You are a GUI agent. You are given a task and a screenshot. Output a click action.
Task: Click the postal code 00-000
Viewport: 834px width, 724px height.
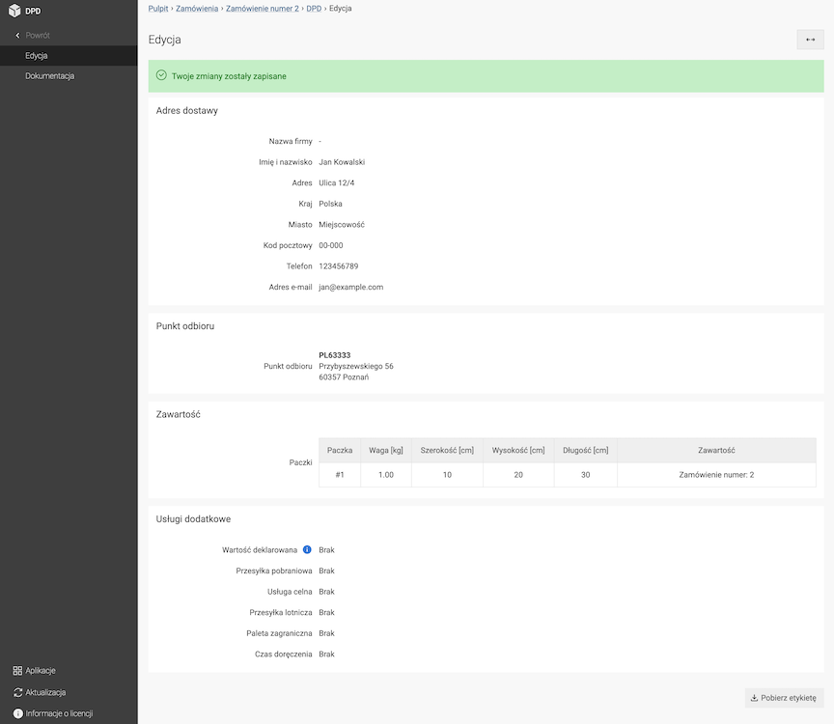point(331,245)
